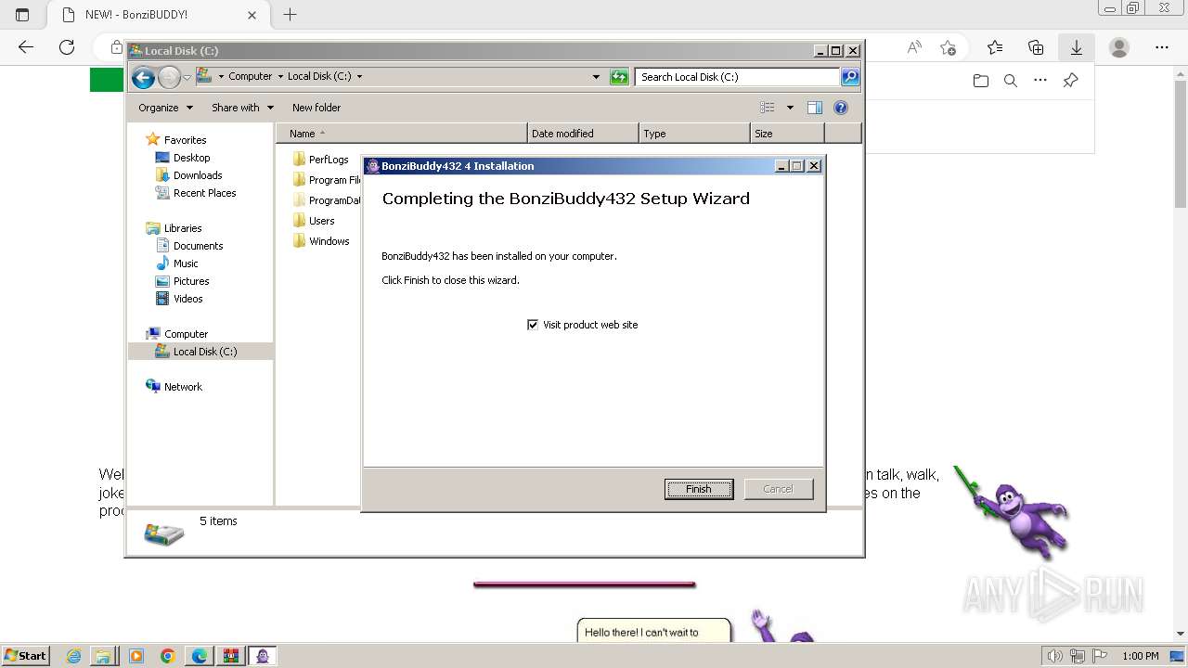Open Explorer help icon
The image size is (1188, 668).
(x=841, y=108)
